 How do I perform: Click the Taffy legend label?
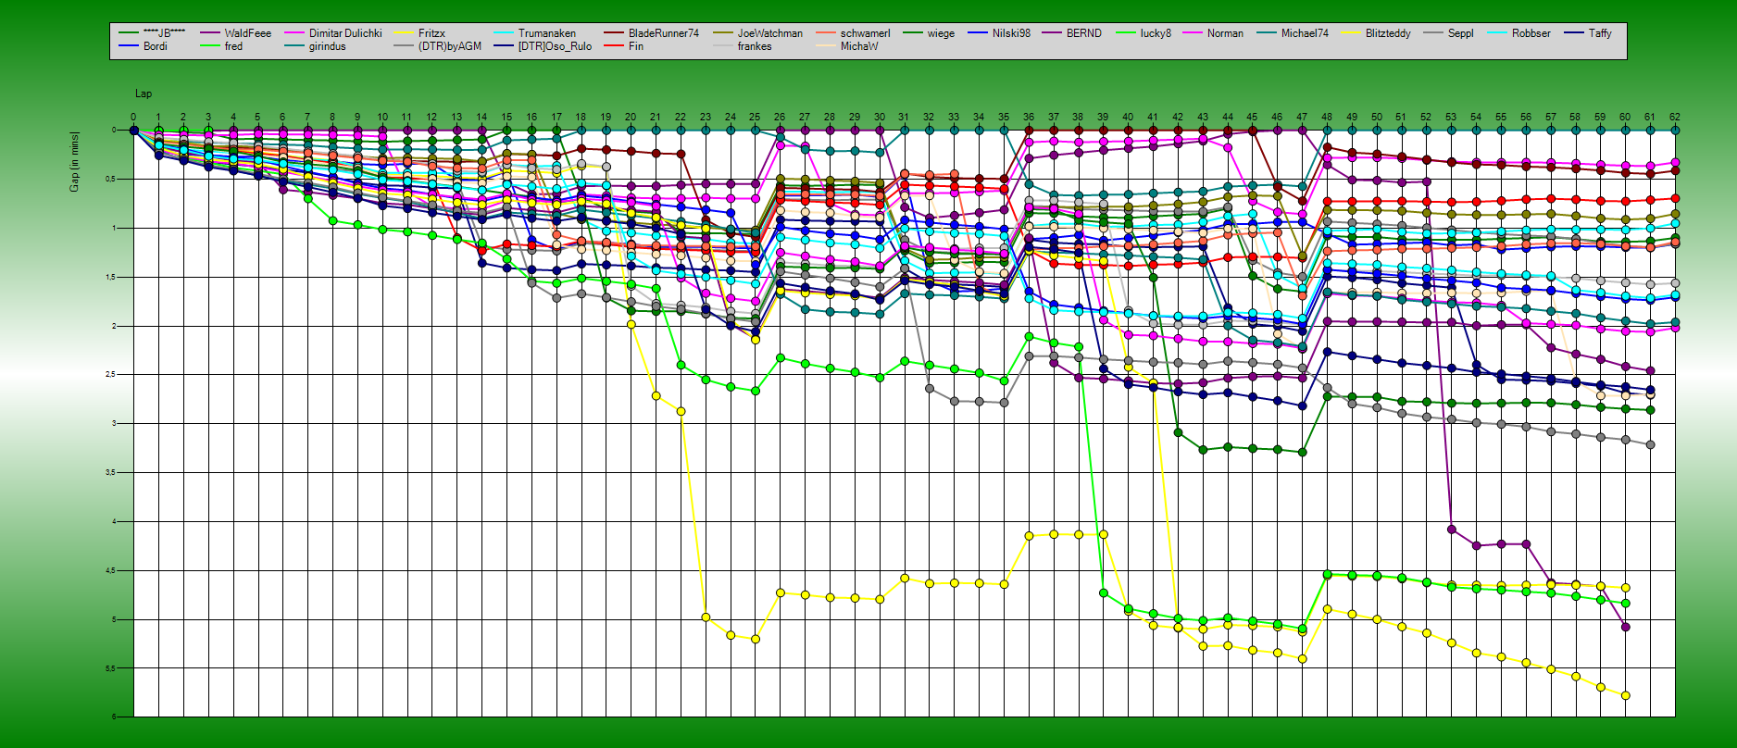click(1600, 33)
